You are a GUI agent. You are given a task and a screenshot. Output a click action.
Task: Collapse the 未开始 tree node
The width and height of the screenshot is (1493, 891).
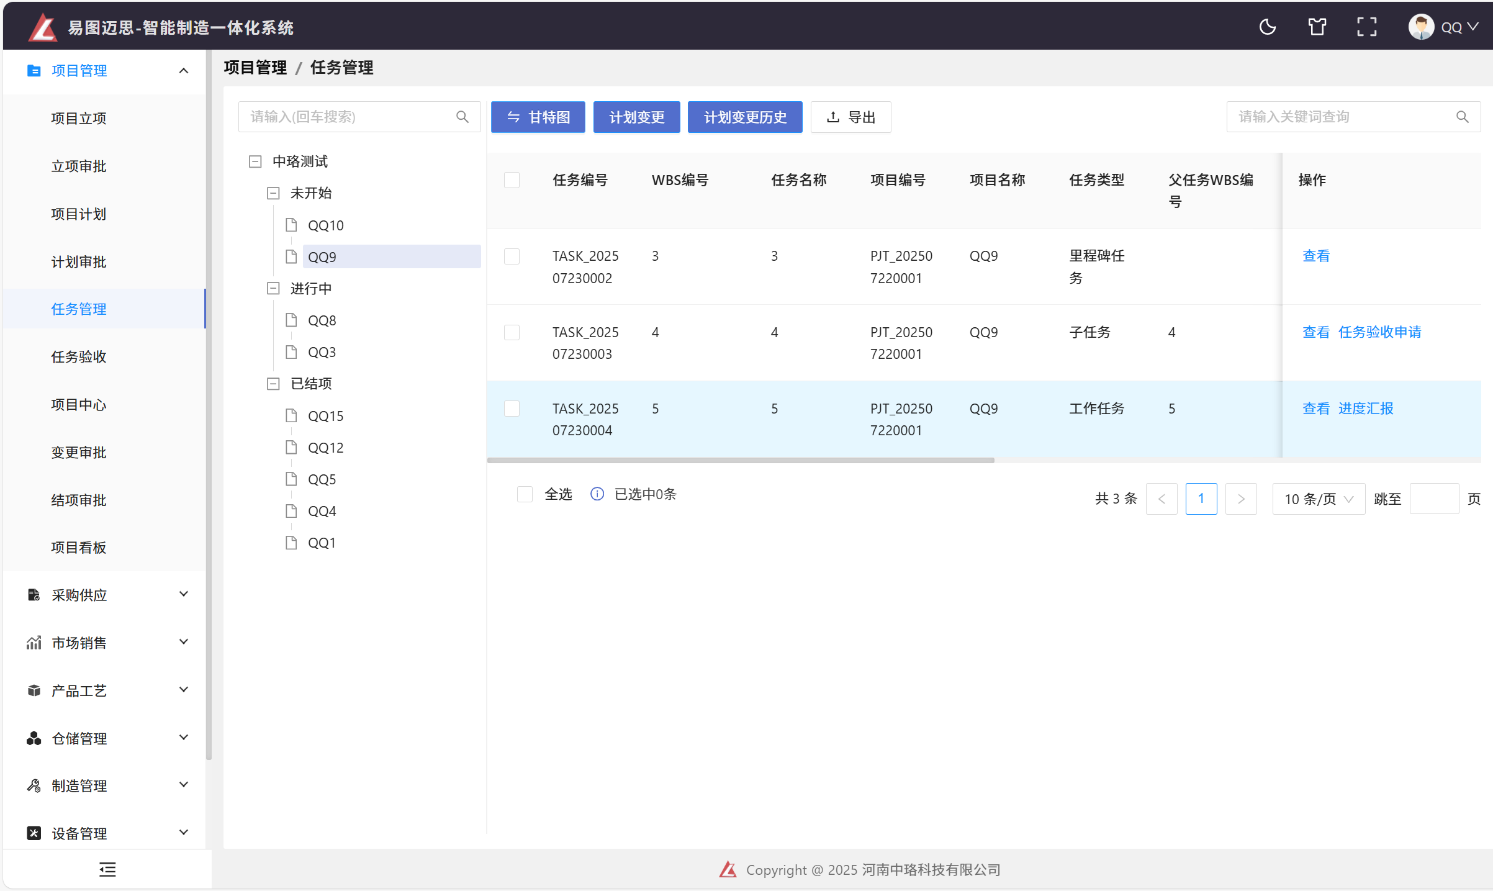273,193
